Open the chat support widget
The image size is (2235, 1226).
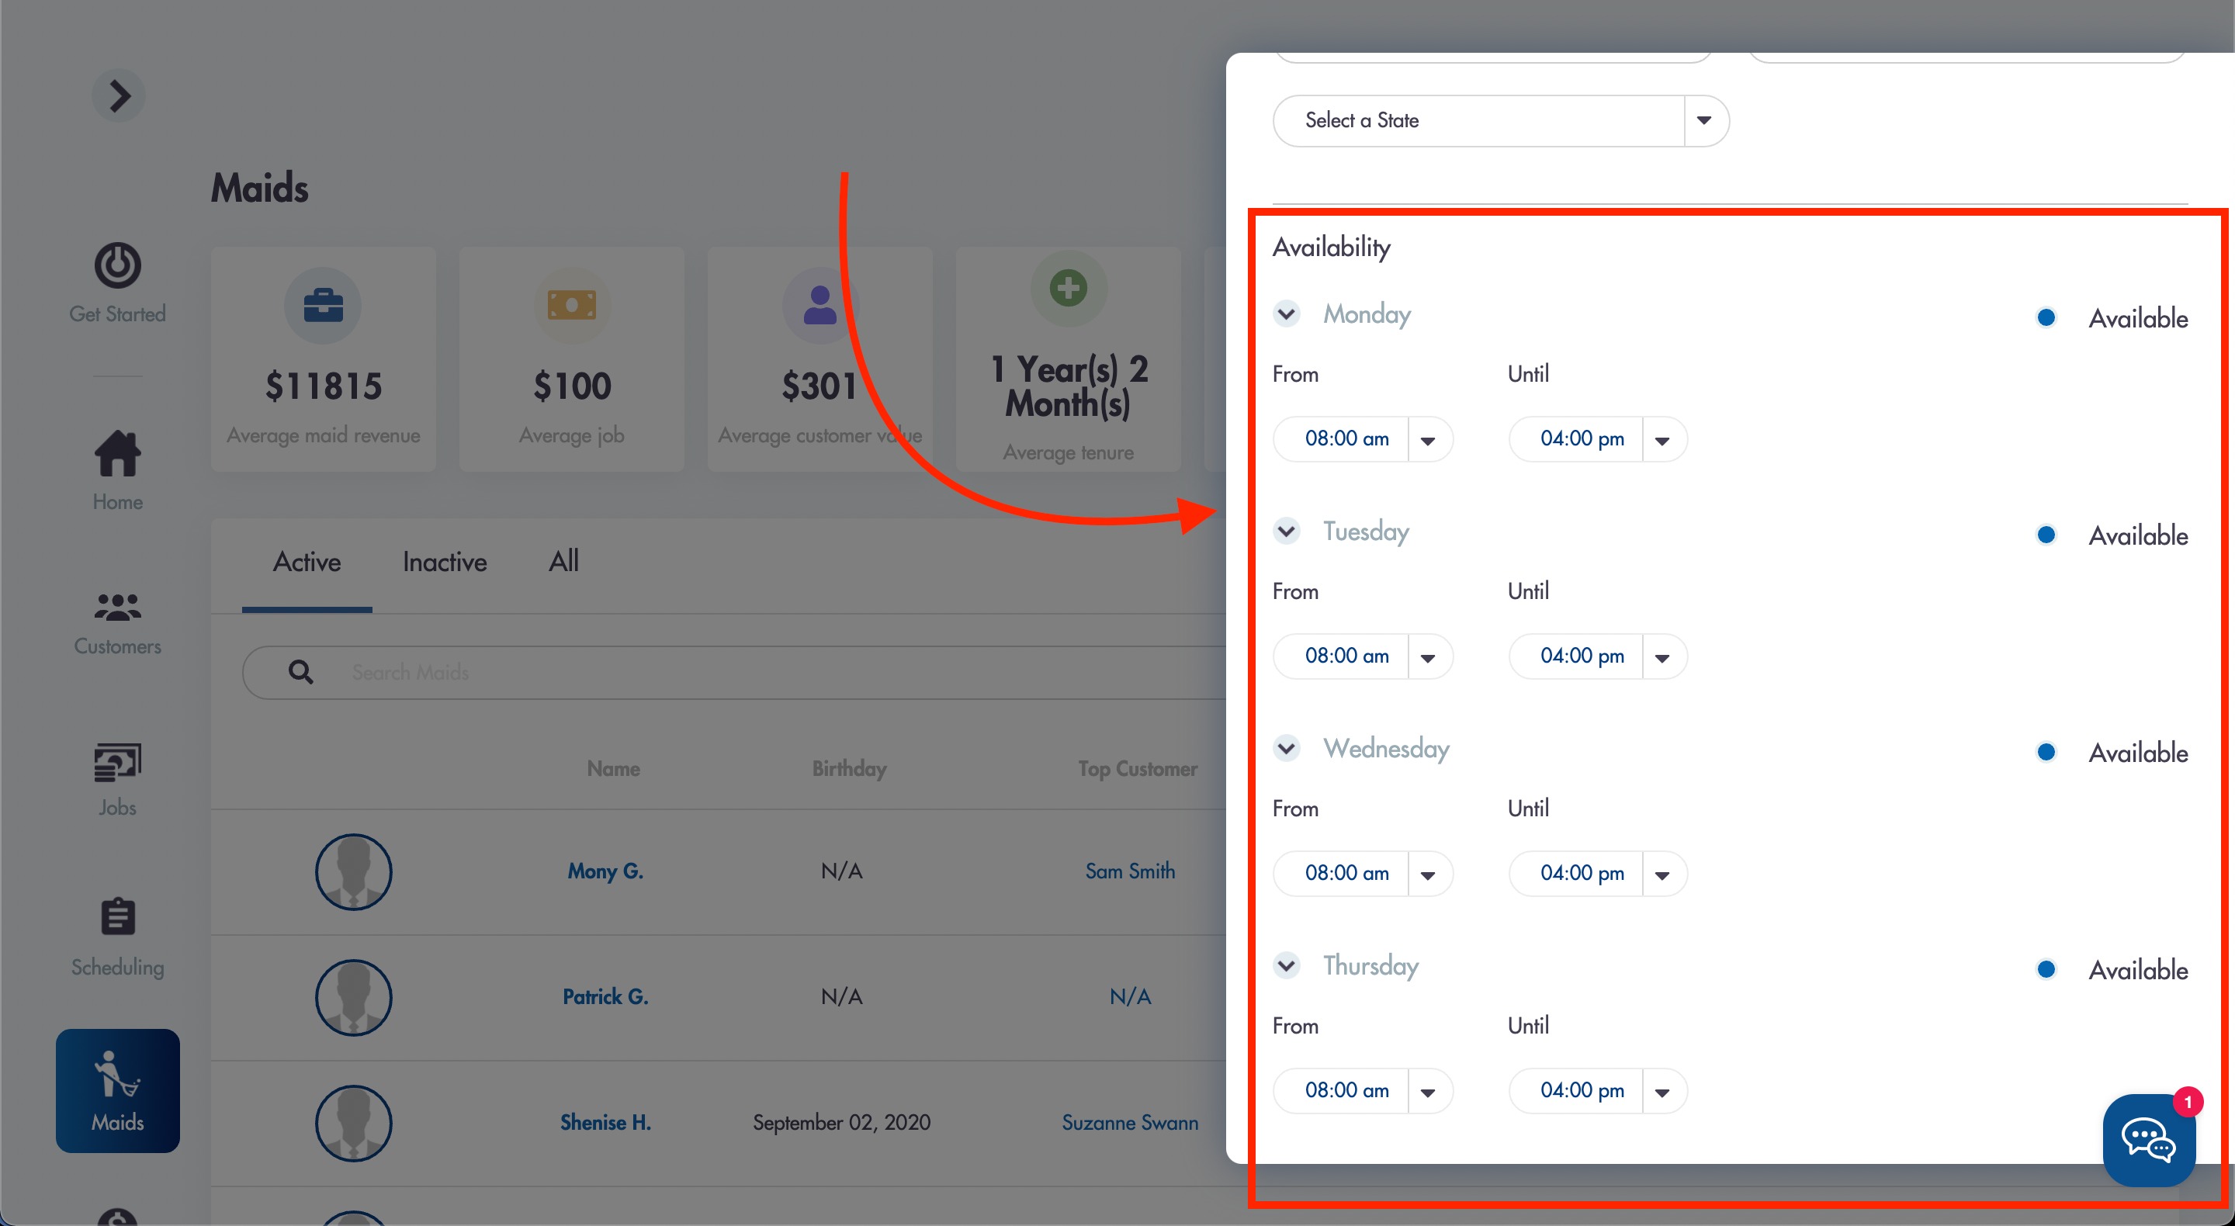pyautogui.click(x=2150, y=1139)
